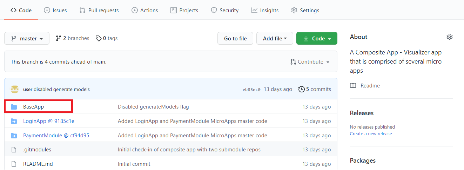The image size is (464, 170).
Task: Click Create a new release link
Action: pyautogui.click(x=371, y=134)
